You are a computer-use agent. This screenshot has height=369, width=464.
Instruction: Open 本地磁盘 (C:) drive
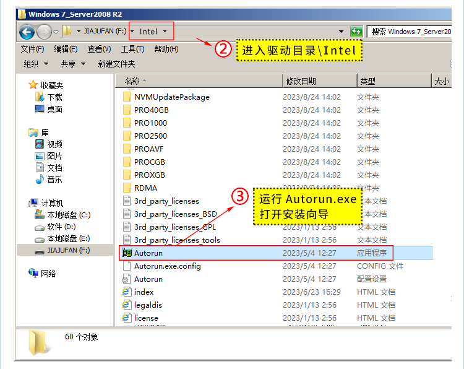click(69, 215)
